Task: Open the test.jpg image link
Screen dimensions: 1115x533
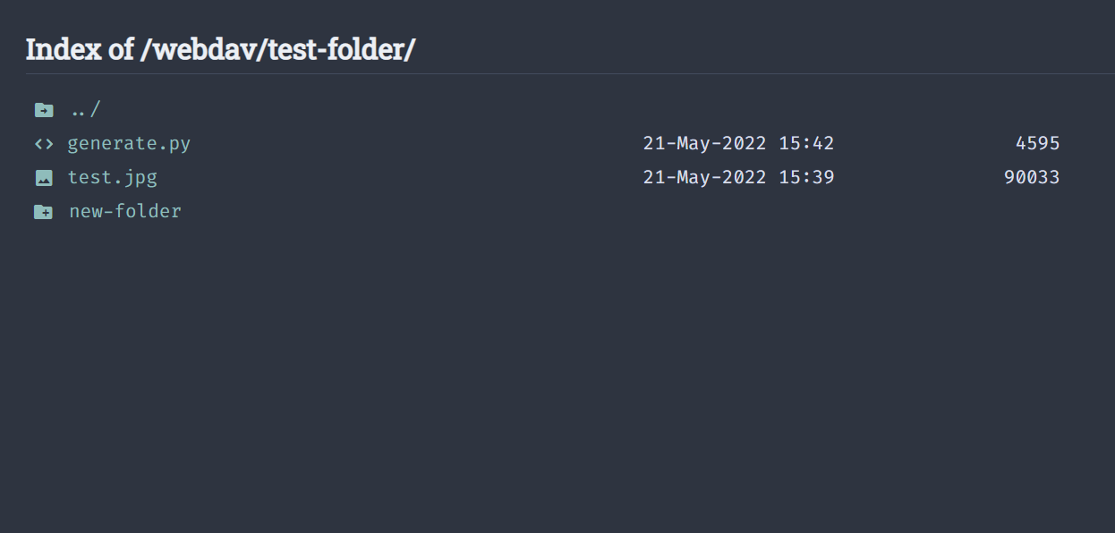Action: tap(113, 176)
